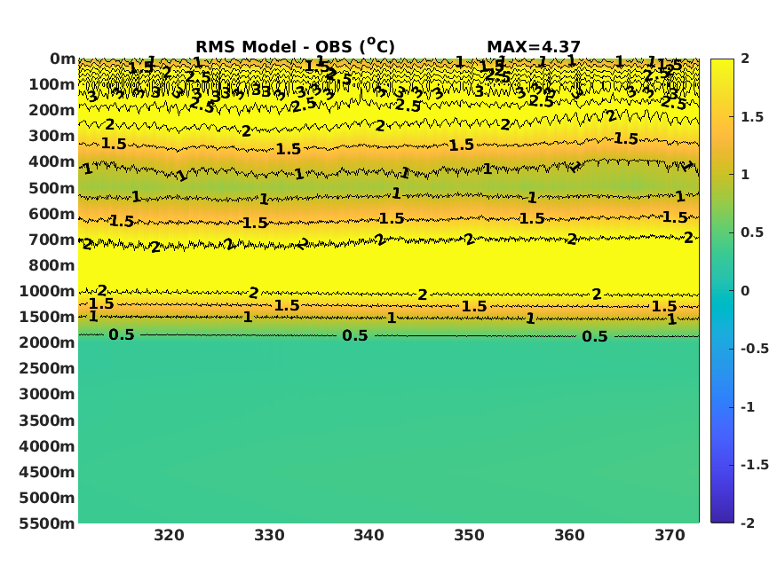Screen dimensions: 777x582
Task: Select the '1500m' depth axis label
Action: point(47,318)
